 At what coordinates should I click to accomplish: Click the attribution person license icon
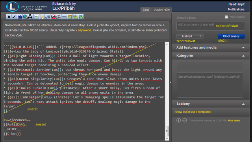pyautogui.click(x=178, y=120)
